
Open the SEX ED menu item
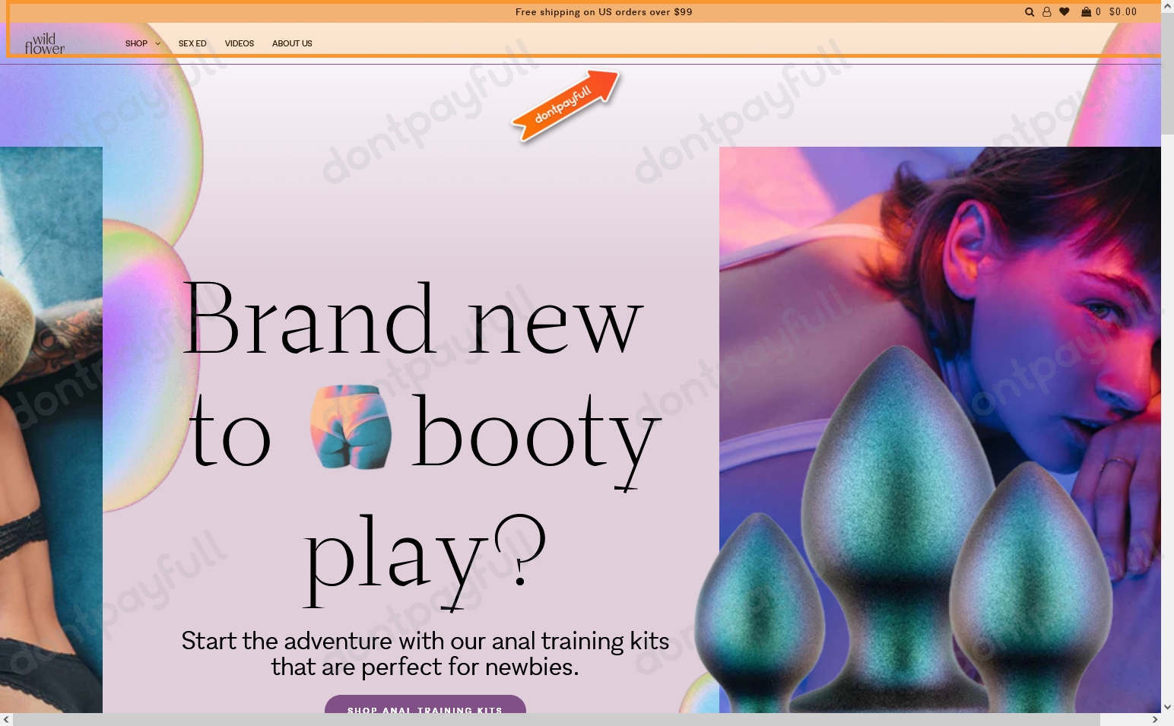click(192, 43)
